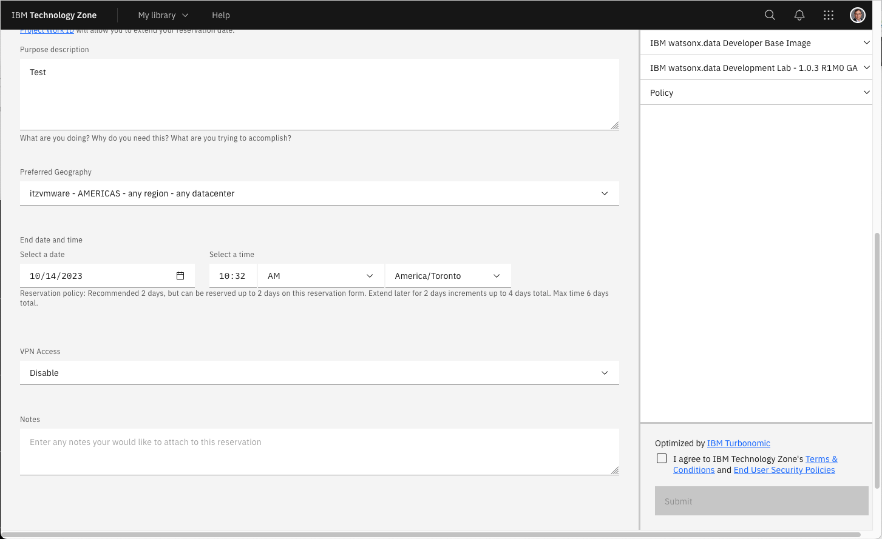Click the end date input field

pos(107,276)
